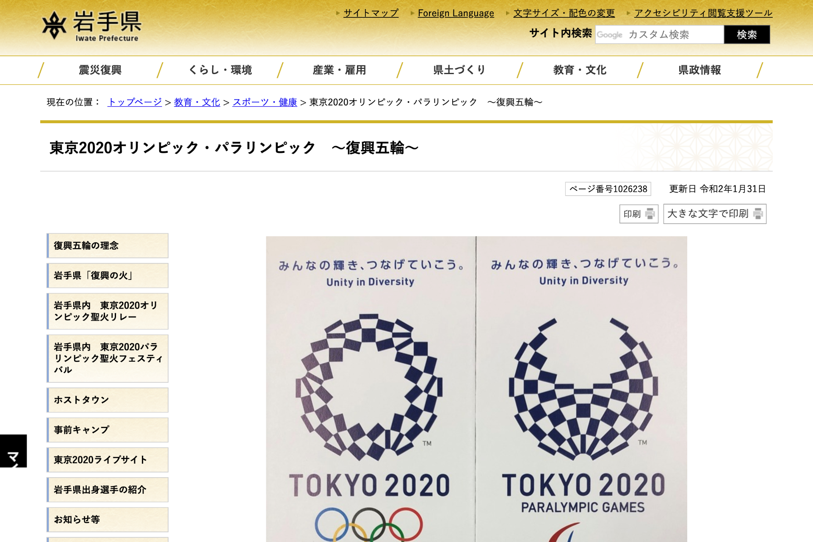The width and height of the screenshot is (813, 542).
Task: Click the page heading 東京2020オリンピック・パラリンピック
Action: click(x=234, y=148)
